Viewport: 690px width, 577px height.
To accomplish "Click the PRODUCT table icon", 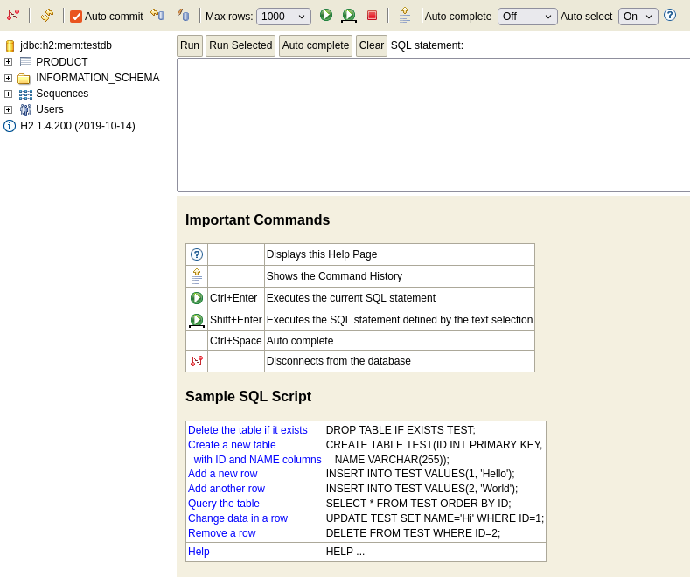I will click(26, 62).
